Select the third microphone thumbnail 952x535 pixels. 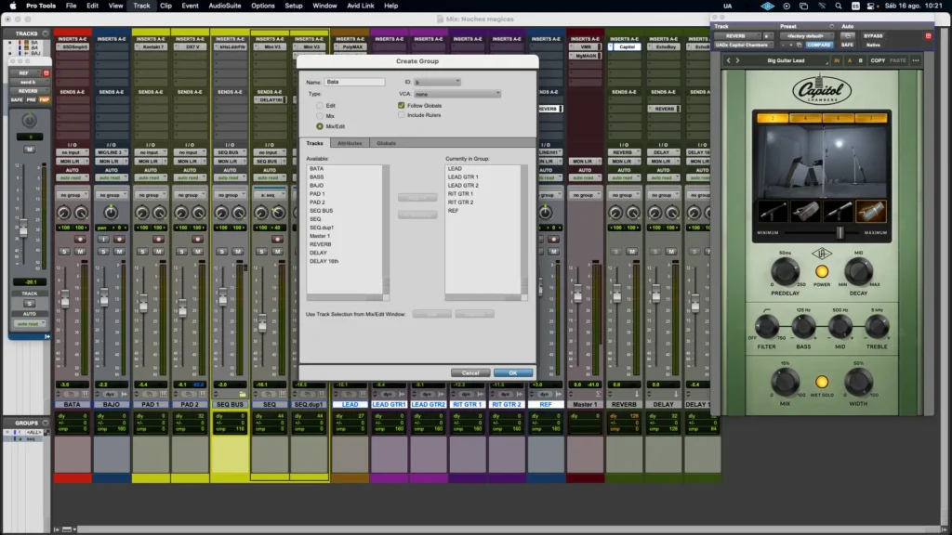point(838,211)
